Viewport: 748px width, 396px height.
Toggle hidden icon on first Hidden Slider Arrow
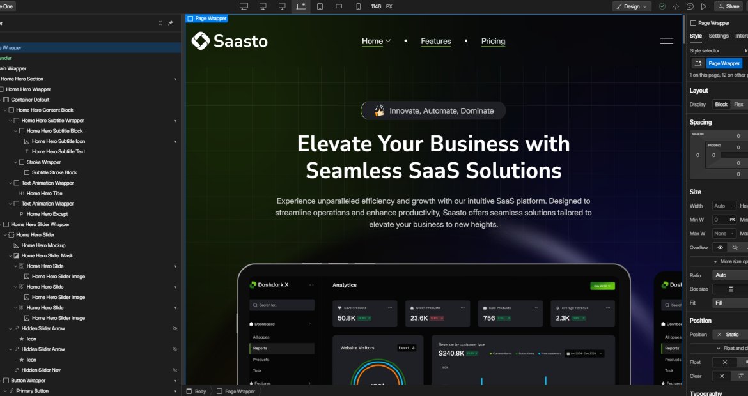pyautogui.click(x=175, y=329)
